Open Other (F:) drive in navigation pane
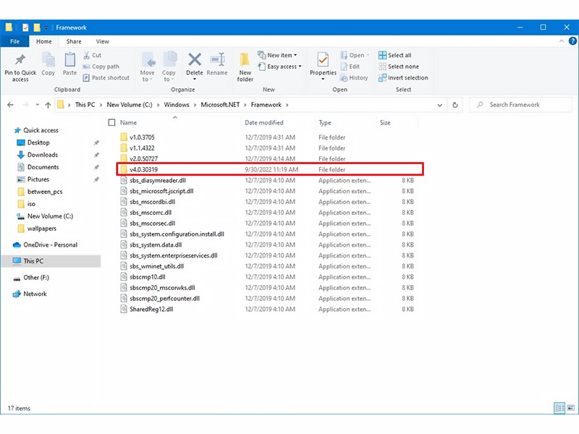The image size is (579, 434). pos(35,278)
